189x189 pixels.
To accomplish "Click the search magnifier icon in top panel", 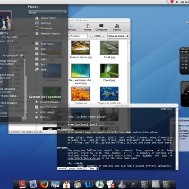I will pyautogui.click(x=167, y=2).
